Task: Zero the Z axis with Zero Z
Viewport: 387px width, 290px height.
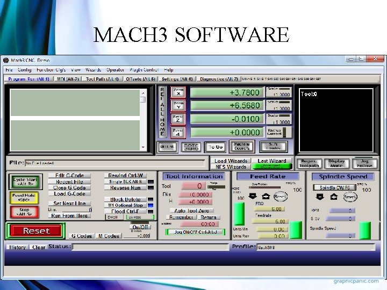Action: point(178,119)
